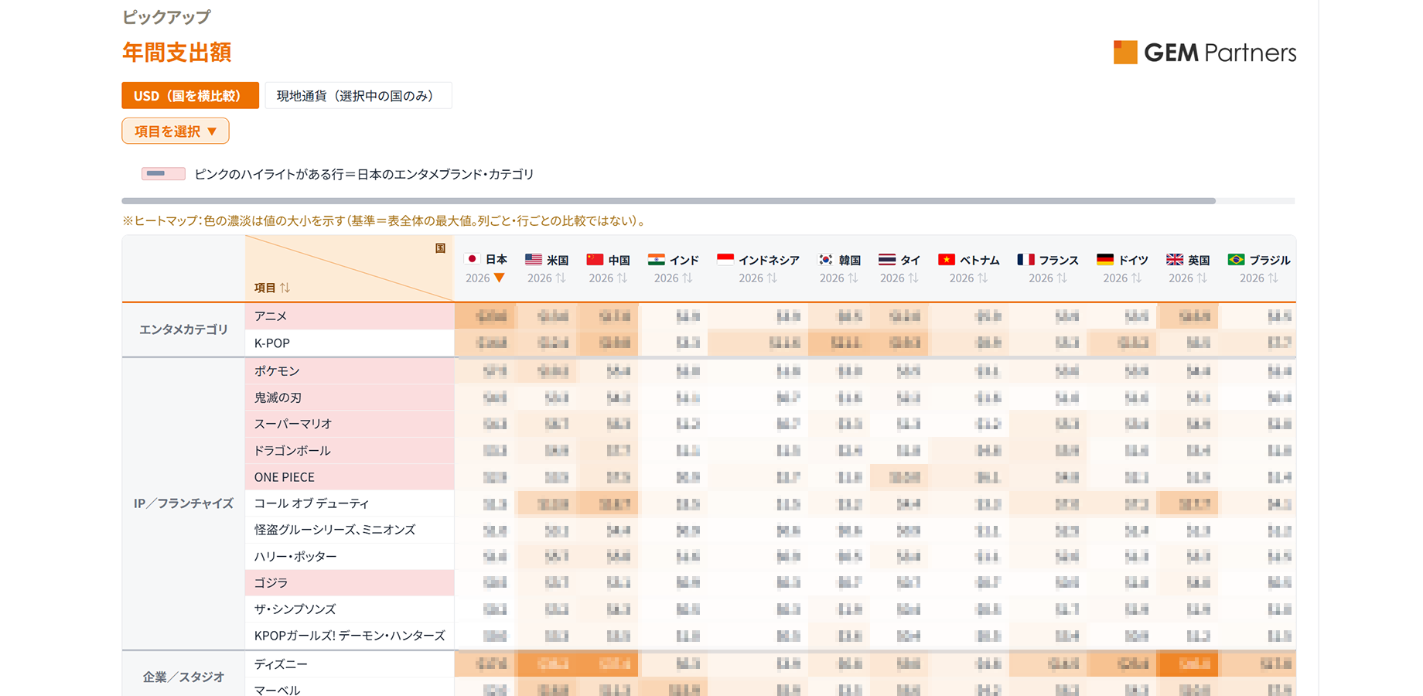Sort by the 中国 2026 column arrows
The height and width of the screenshot is (696, 1423).
(622, 278)
